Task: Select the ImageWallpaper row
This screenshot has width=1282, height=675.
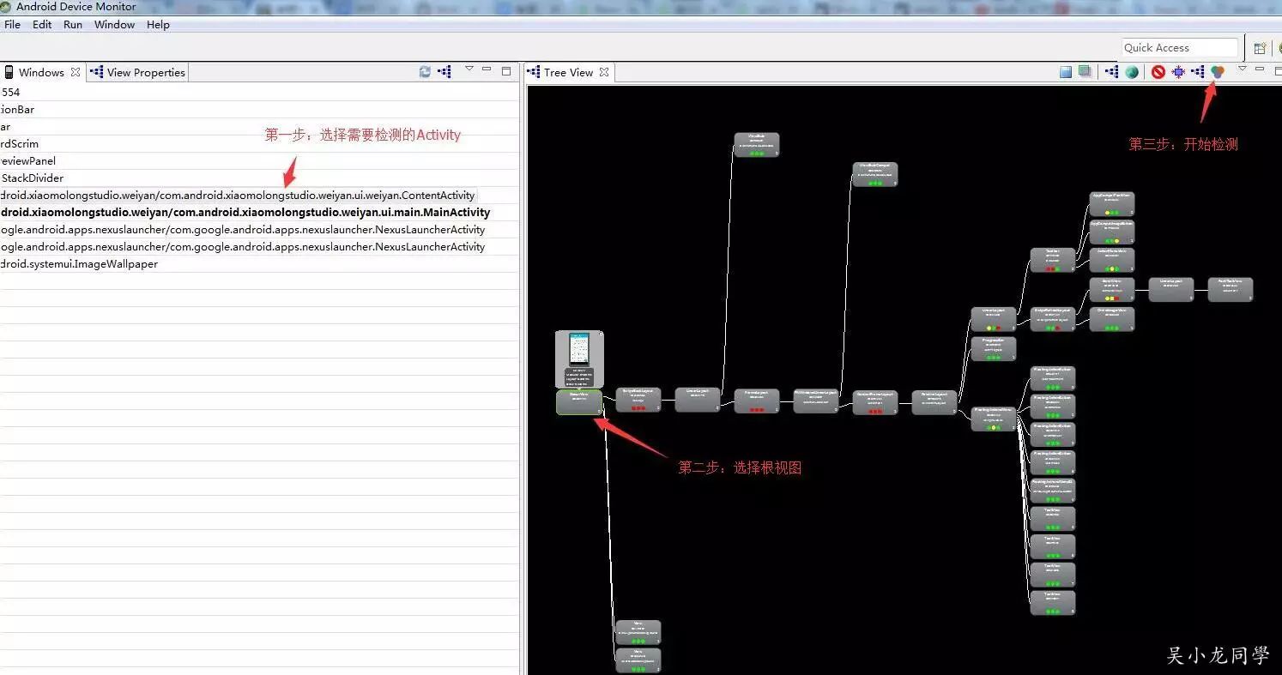Action: (259, 264)
